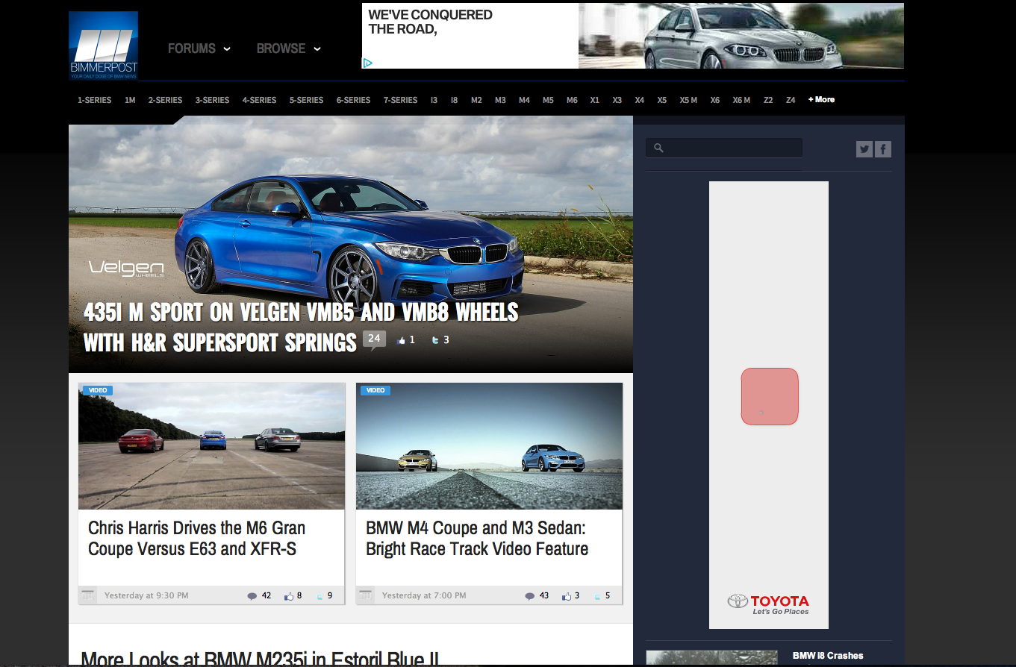Open the 1M model section
The width and height of the screenshot is (1016, 667).
tap(130, 100)
